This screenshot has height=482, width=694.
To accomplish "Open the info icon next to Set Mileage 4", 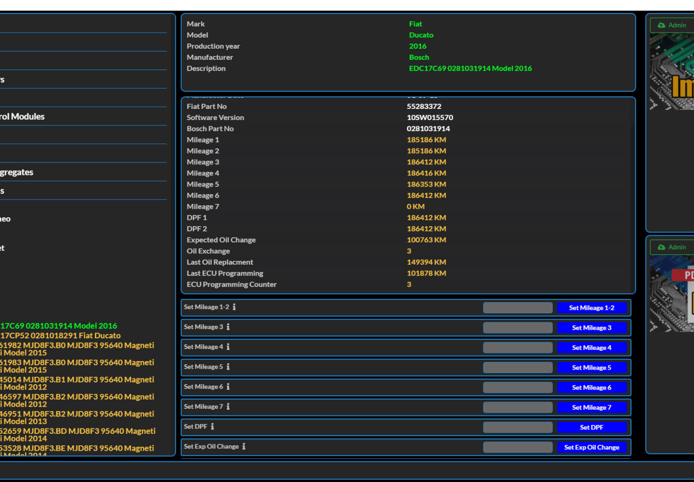I will (228, 347).
